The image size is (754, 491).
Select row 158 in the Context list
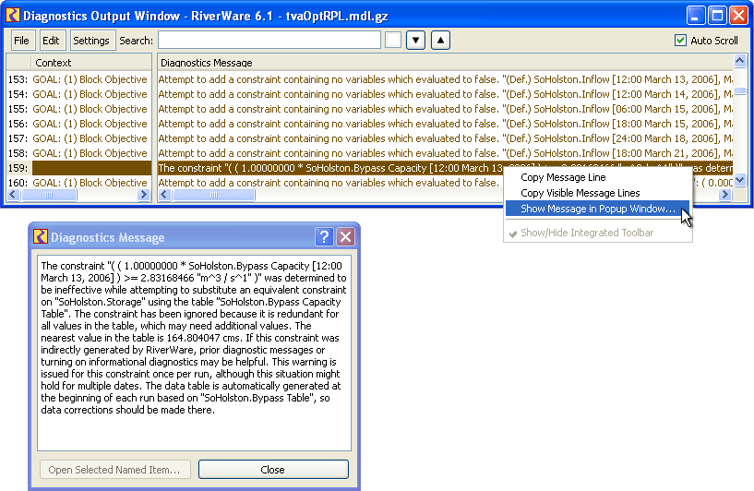coord(78,153)
